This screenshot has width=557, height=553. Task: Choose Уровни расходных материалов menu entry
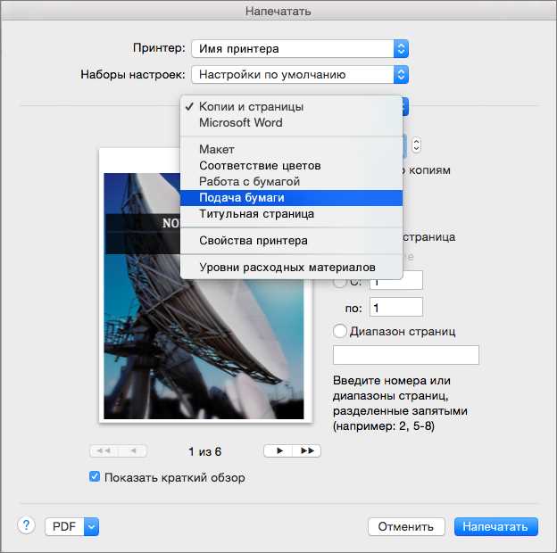click(287, 267)
